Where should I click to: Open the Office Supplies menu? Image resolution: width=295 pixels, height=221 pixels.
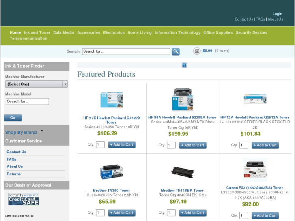pyautogui.click(x=218, y=32)
